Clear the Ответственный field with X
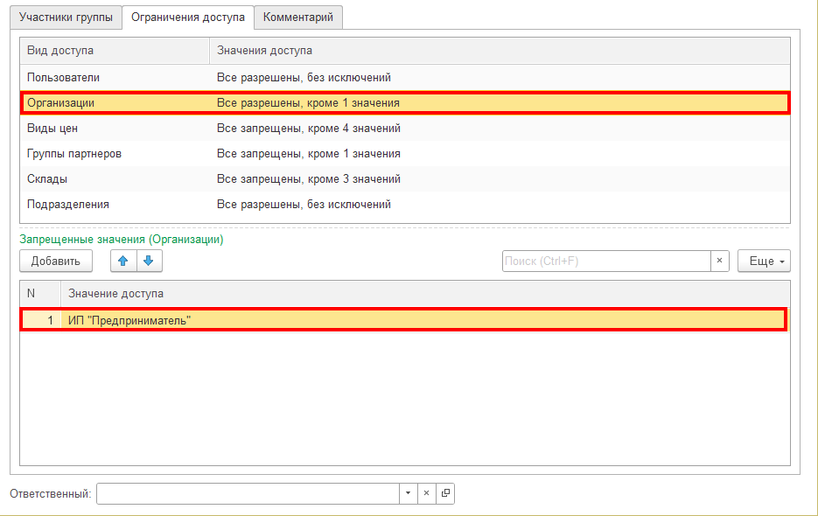Screen dimensions: 818x516 point(427,493)
